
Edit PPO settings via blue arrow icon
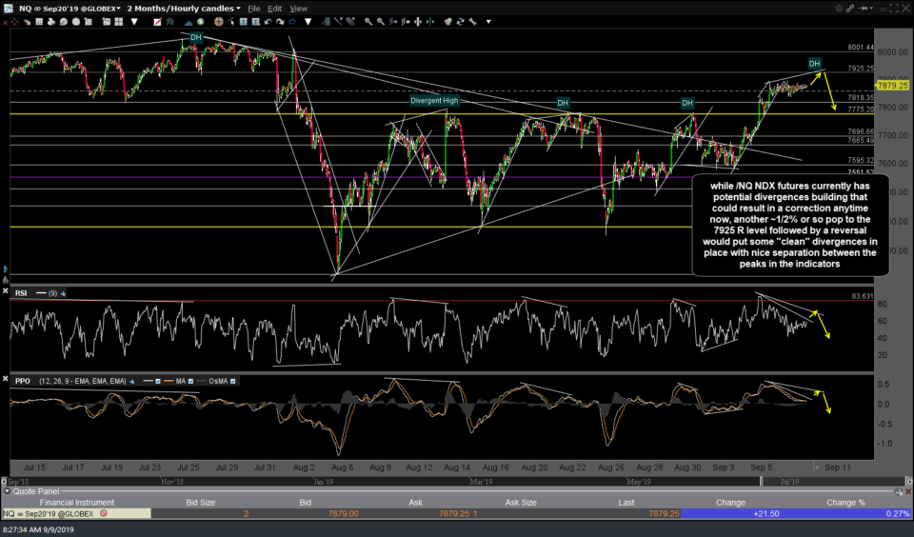(131, 381)
